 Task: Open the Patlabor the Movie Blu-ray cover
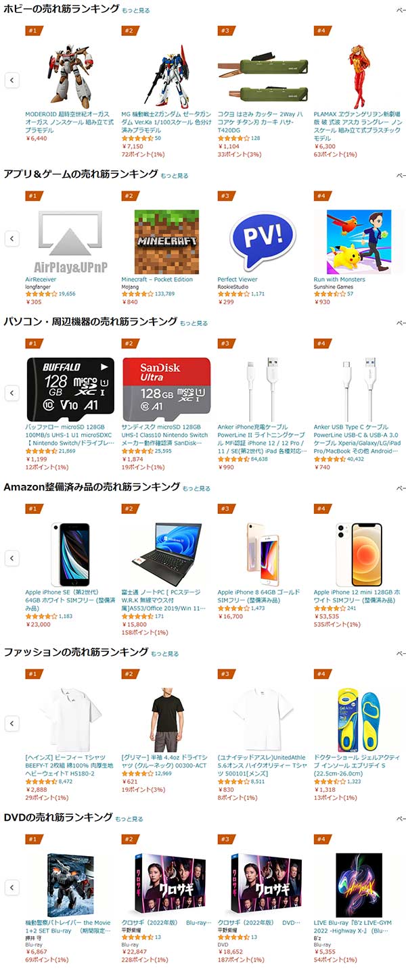pyautogui.click(x=70, y=885)
